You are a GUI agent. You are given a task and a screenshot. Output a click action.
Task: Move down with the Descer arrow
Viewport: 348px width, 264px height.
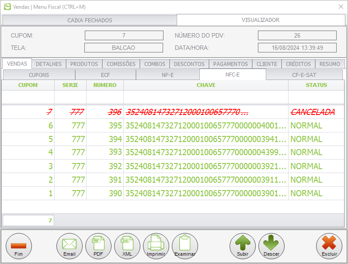[x=271, y=246]
